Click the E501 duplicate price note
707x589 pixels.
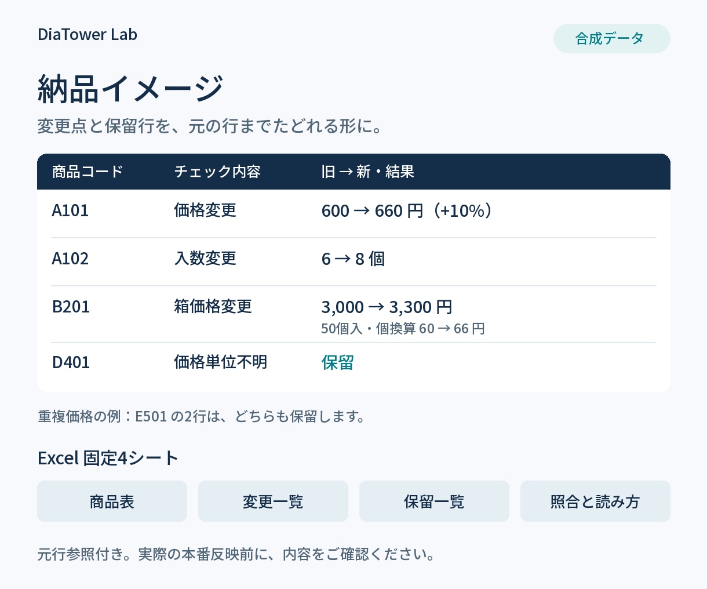[x=202, y=416]
